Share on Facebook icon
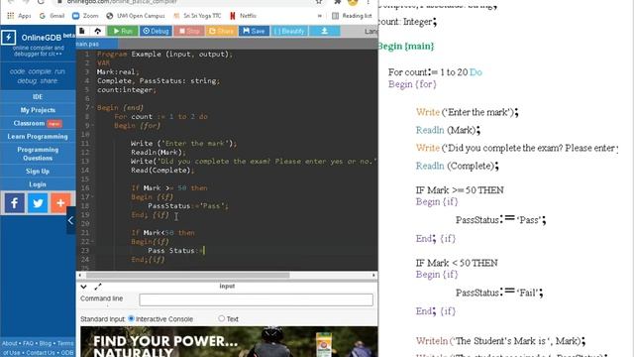The height and width of the screenshot is (357, 634). coord(15,202)
